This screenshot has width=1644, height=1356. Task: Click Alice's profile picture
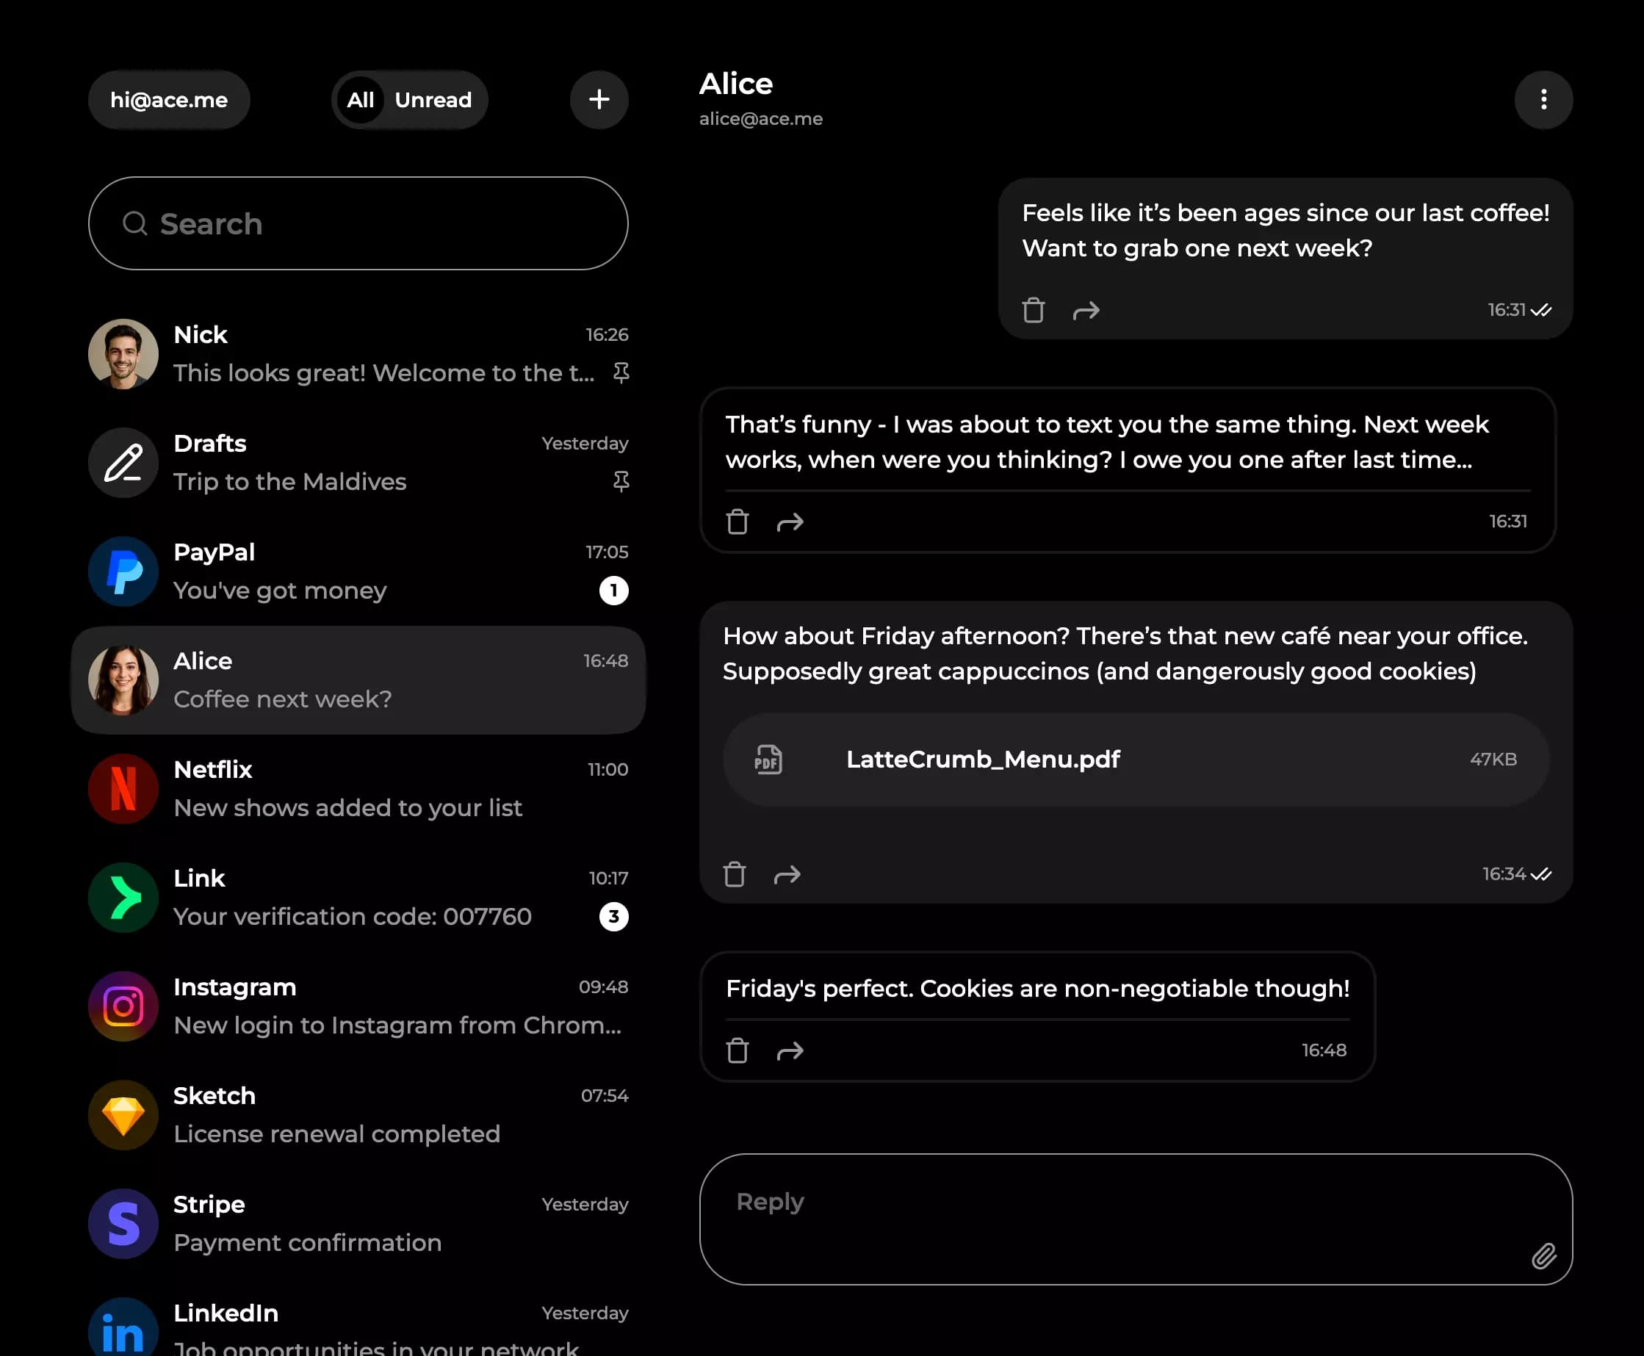tap(123, 679)
